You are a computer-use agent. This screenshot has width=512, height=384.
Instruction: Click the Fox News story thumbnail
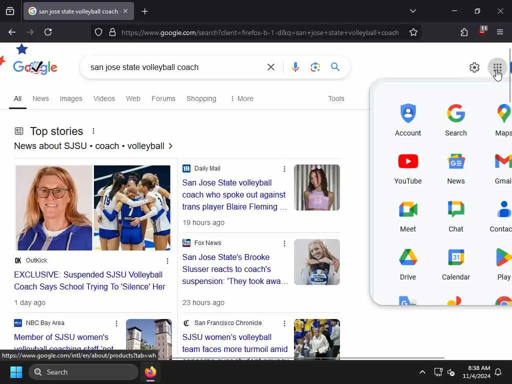pyautogui.click(x=316, y=262)
